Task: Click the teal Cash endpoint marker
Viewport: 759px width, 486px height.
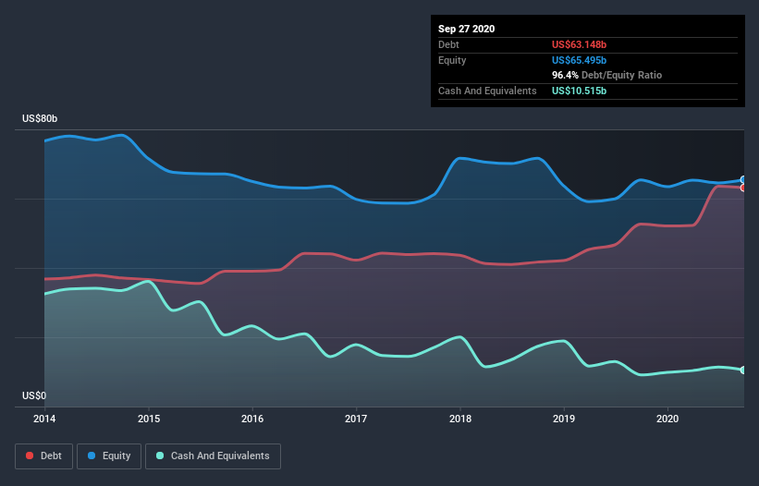Action: click(743, 370)
